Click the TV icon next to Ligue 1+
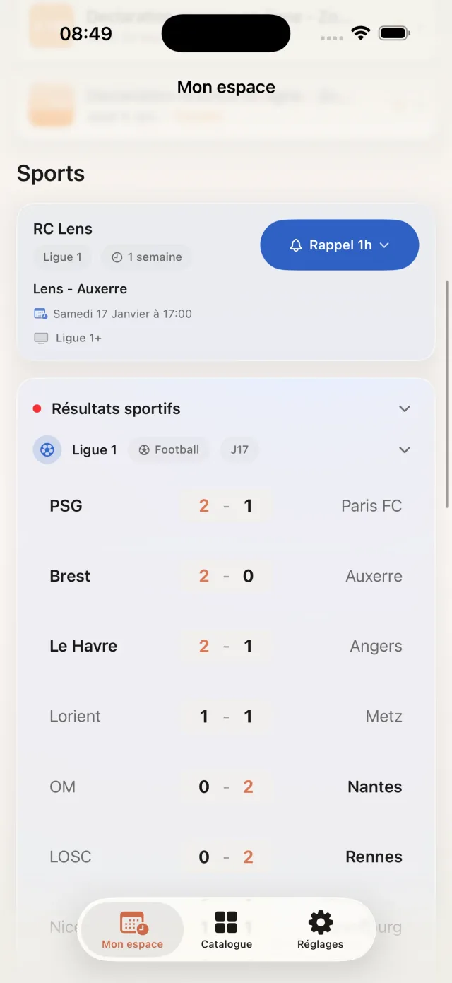Image resolution: width=452 pixels, height=983 pixels. [x=40, y=338]
